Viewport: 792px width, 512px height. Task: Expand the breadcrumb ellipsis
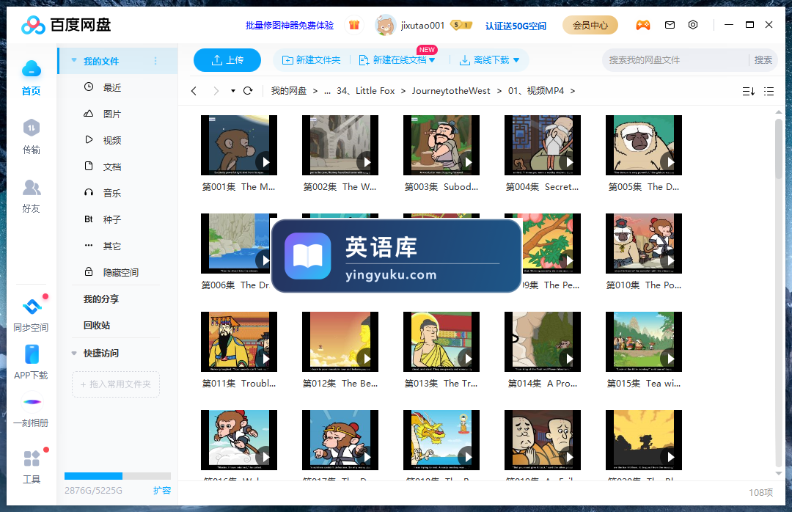coord(327,91)
